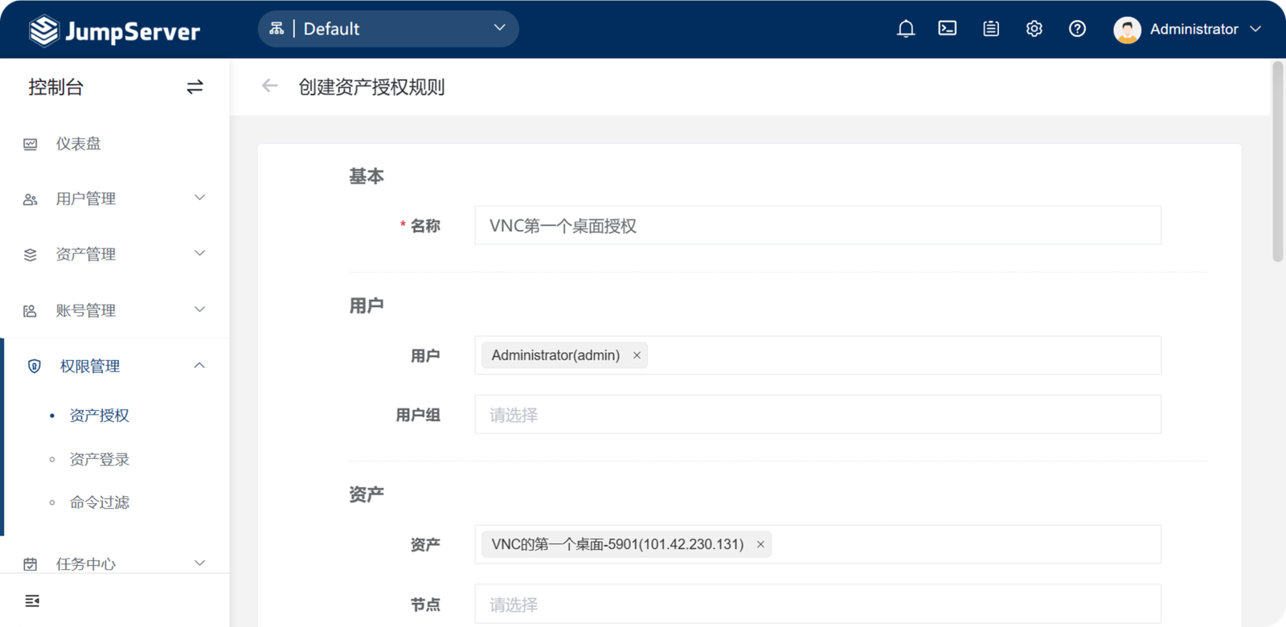Open the 仪表盘 menu item
Image resolution: width=1286 pixels, height=627 pixels.
[x=115, y=144]
